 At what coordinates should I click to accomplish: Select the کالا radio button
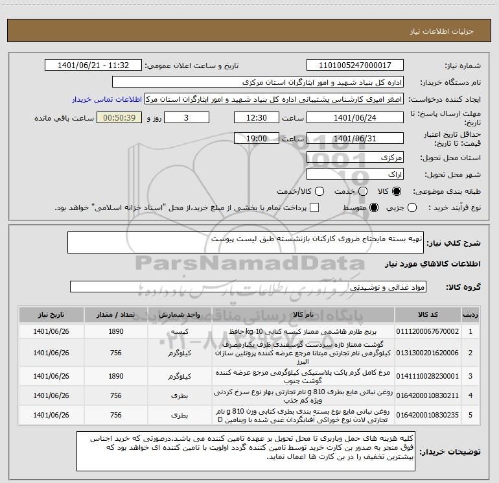click(x=397, y=191)
